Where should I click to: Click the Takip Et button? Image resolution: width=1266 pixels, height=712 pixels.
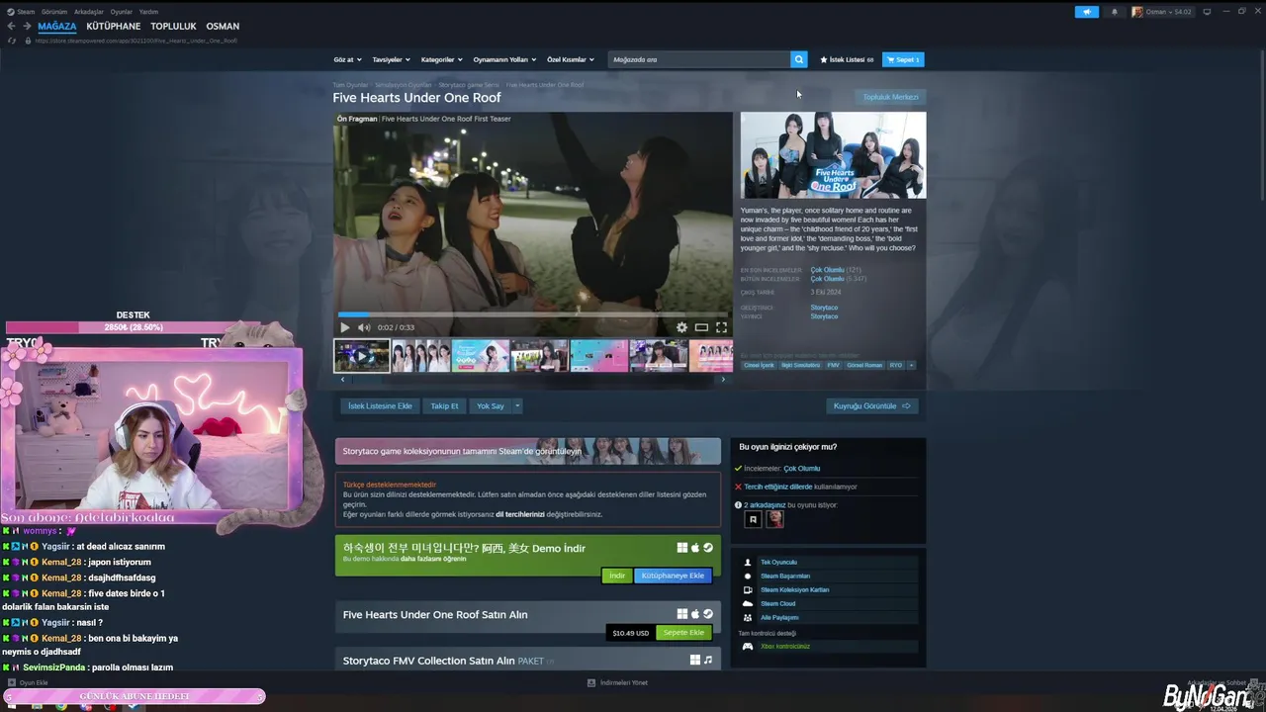[445, 405]
